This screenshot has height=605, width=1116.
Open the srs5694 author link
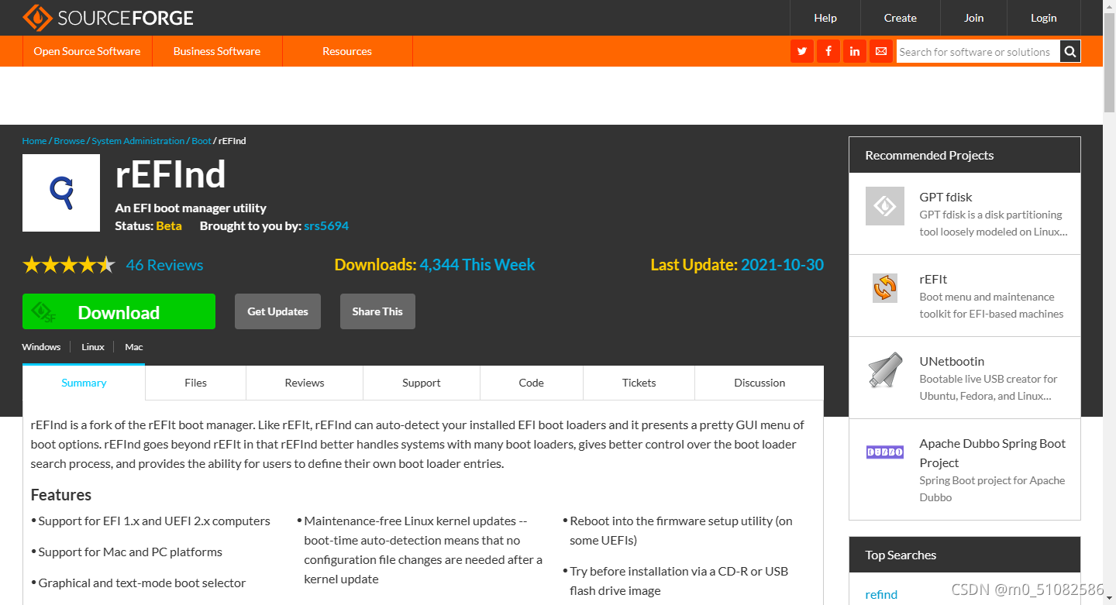click(326, 226)
